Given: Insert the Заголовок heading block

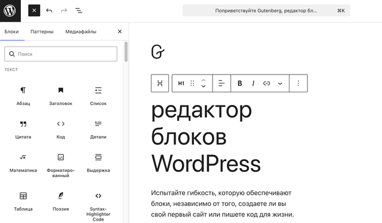Looking at the screenshot, I should point(61,96).
